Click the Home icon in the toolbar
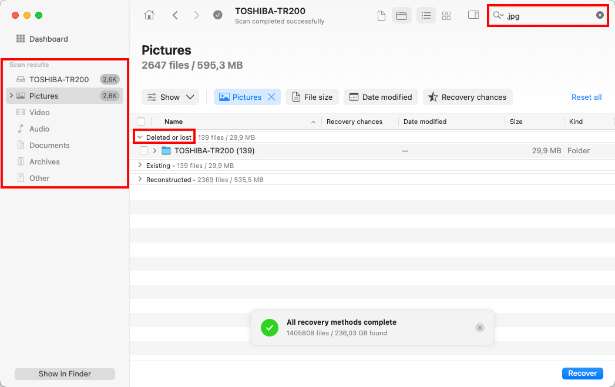The width and height of the screenshot is (615, 387). (149, 15)
